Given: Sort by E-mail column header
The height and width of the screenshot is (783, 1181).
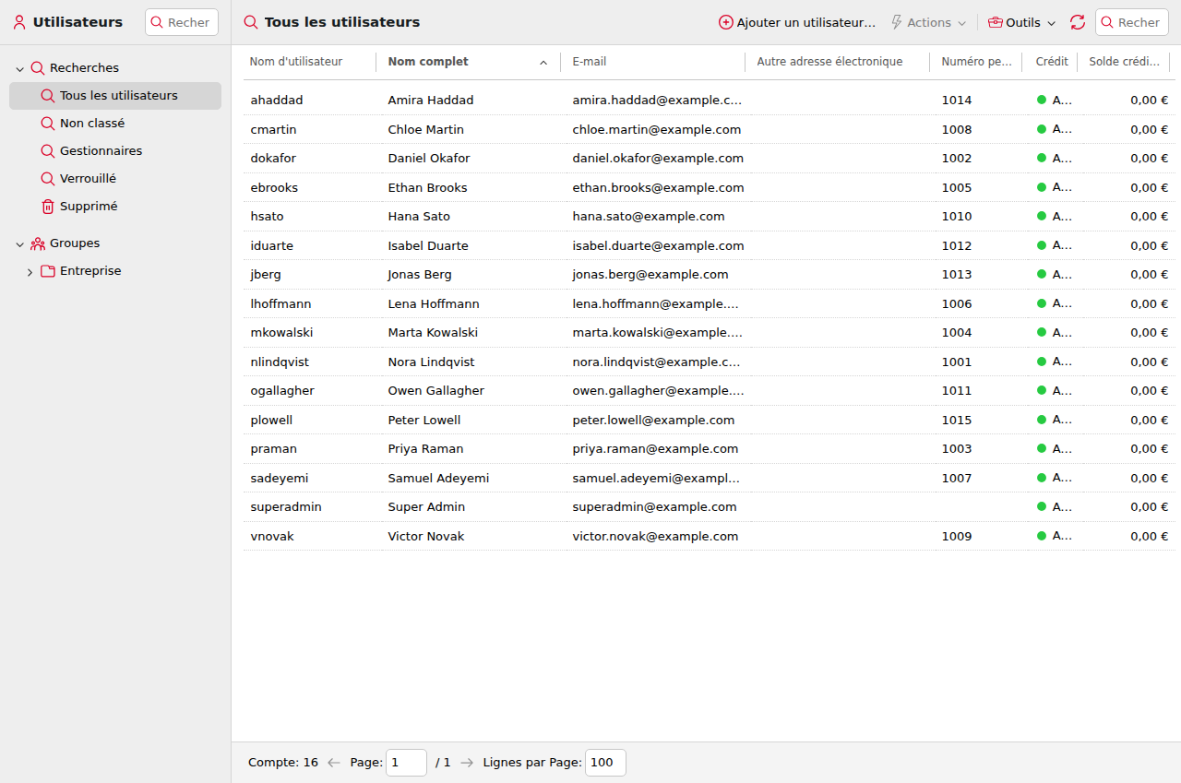Looking at the screenshot, I should click(x=654, y=62).
